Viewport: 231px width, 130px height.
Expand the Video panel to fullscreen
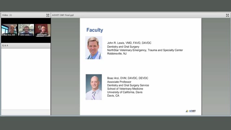[x=48, y=15]
